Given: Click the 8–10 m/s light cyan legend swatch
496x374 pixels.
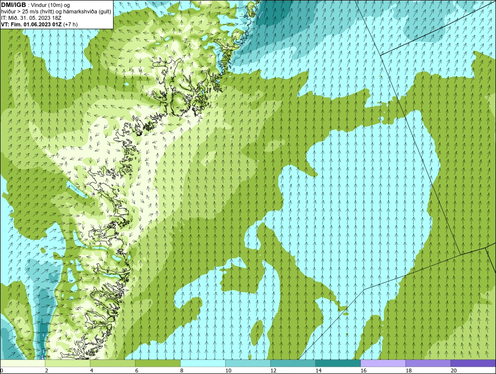Looking at the screenshot, I should [x=203, y=363].
